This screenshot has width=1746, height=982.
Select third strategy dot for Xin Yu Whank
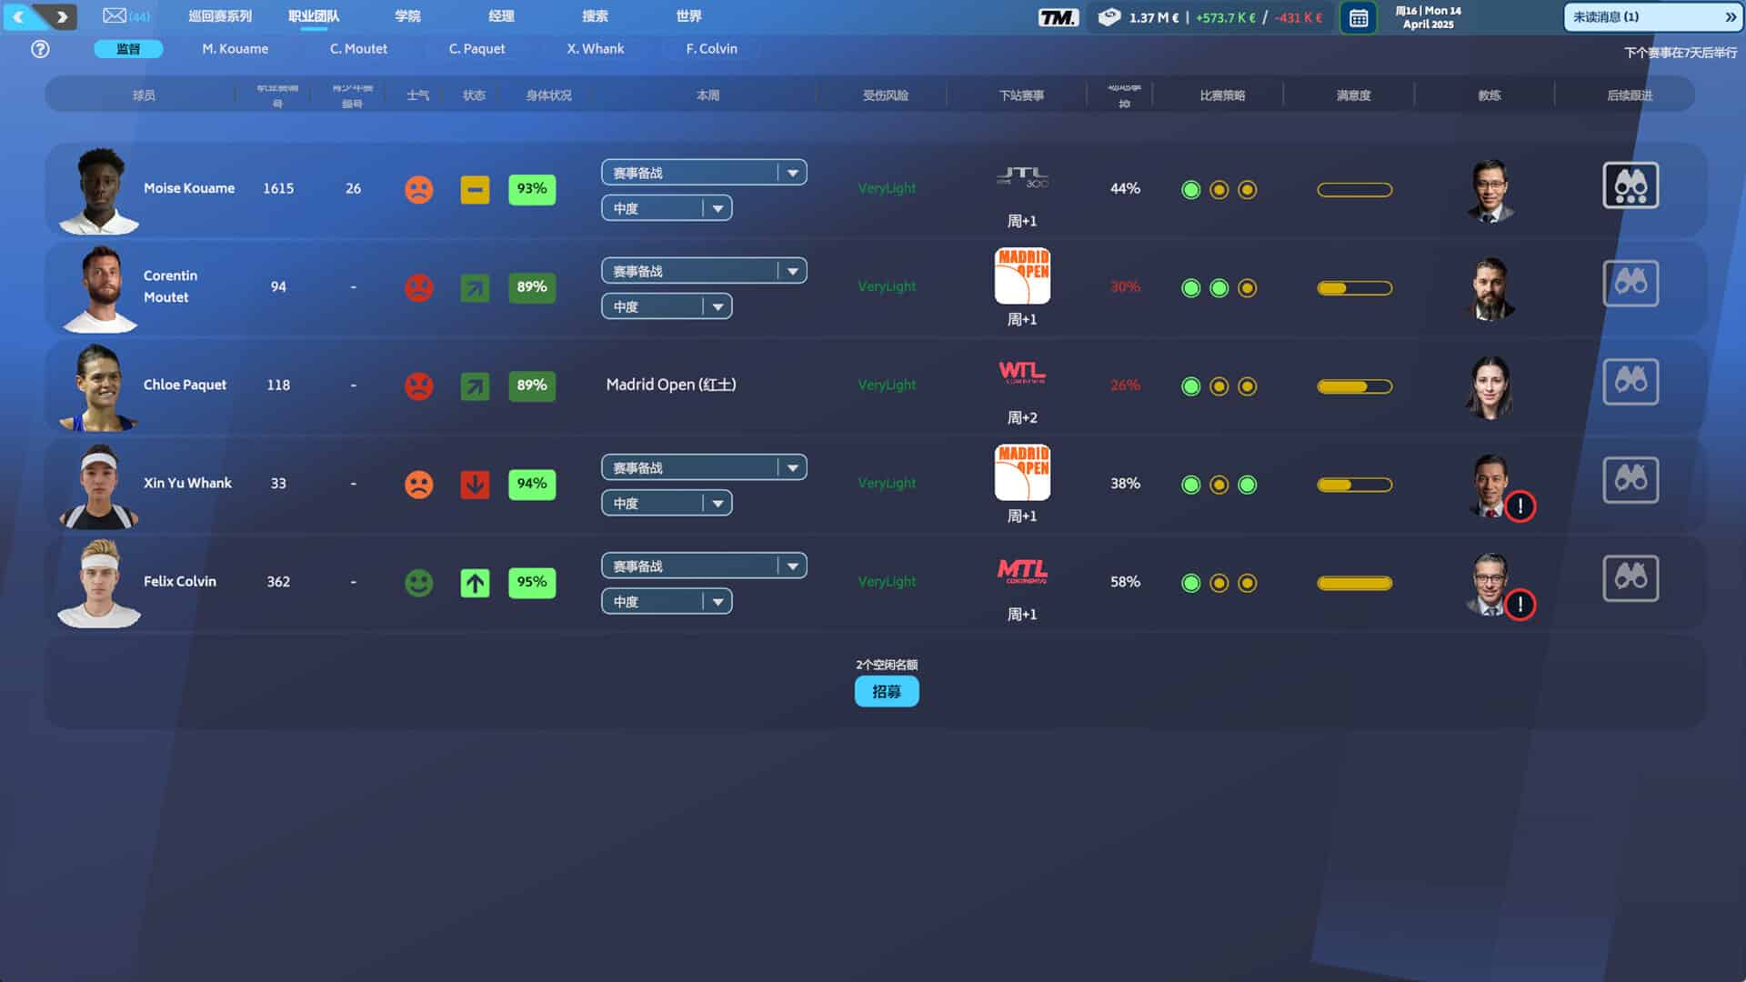(1248, 485)
